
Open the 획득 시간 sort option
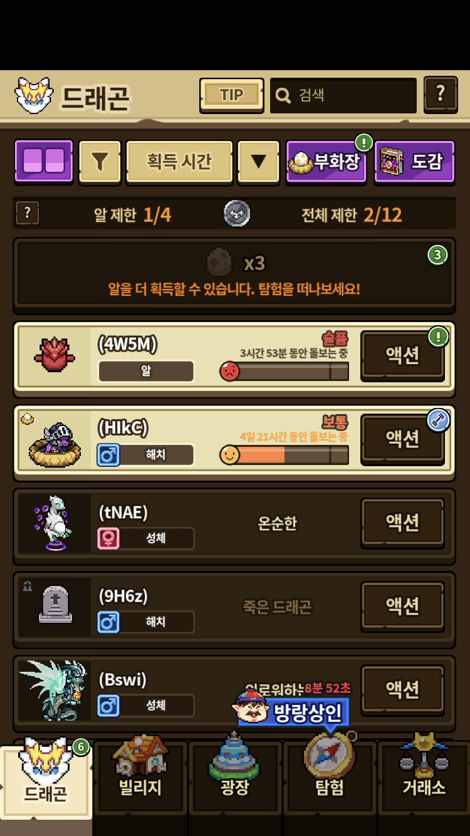point(179,162)
